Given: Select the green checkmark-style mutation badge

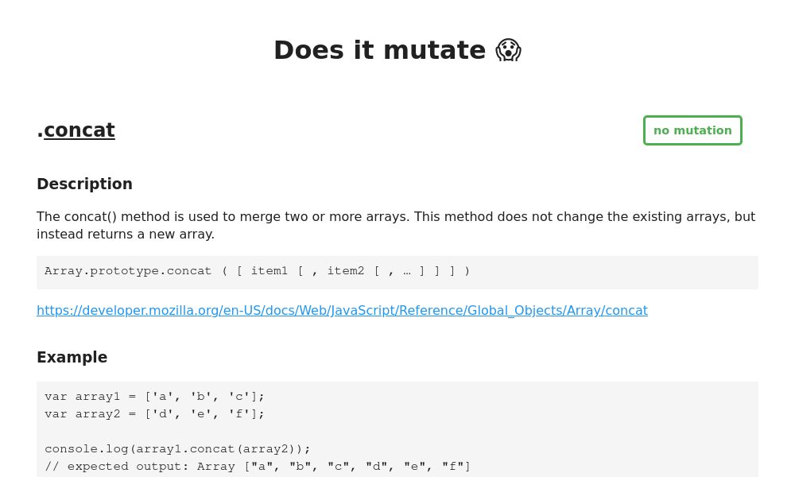Looking at the screenshot, I should [x=692, y=130].
